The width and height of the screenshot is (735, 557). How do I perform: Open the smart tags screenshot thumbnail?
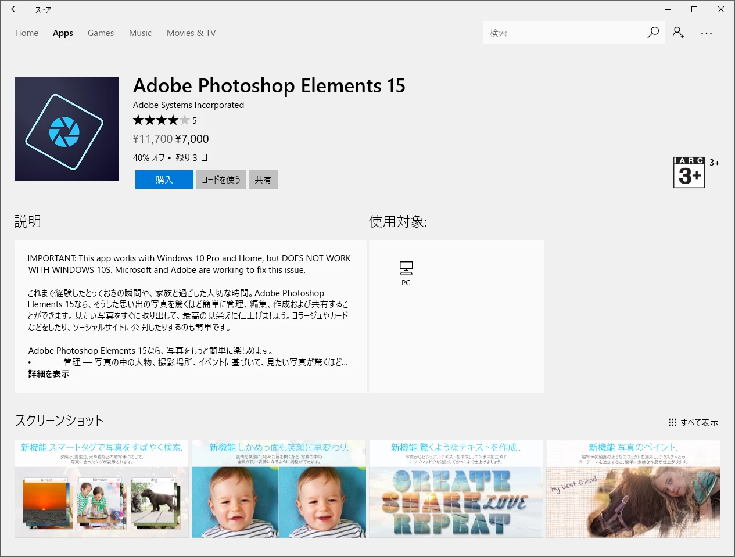(102, 488)
